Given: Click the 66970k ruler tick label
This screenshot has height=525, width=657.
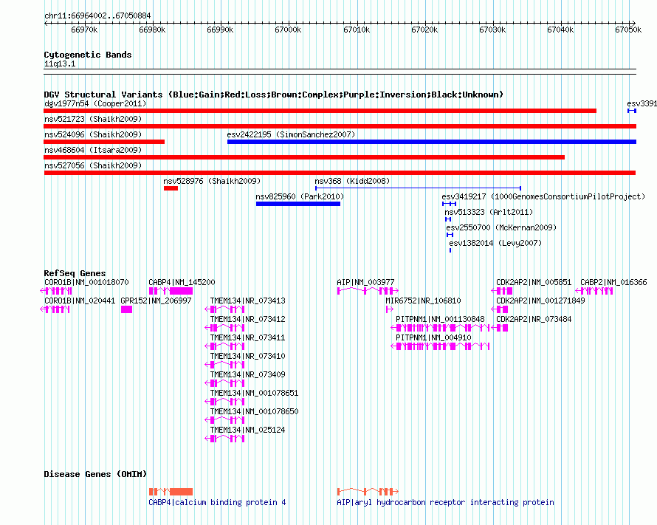Looking at the screenshot, I should [x=84, y=30].
